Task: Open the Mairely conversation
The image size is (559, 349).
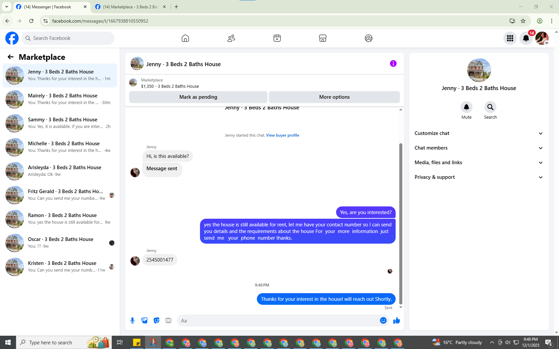Action: coord(60,99)
